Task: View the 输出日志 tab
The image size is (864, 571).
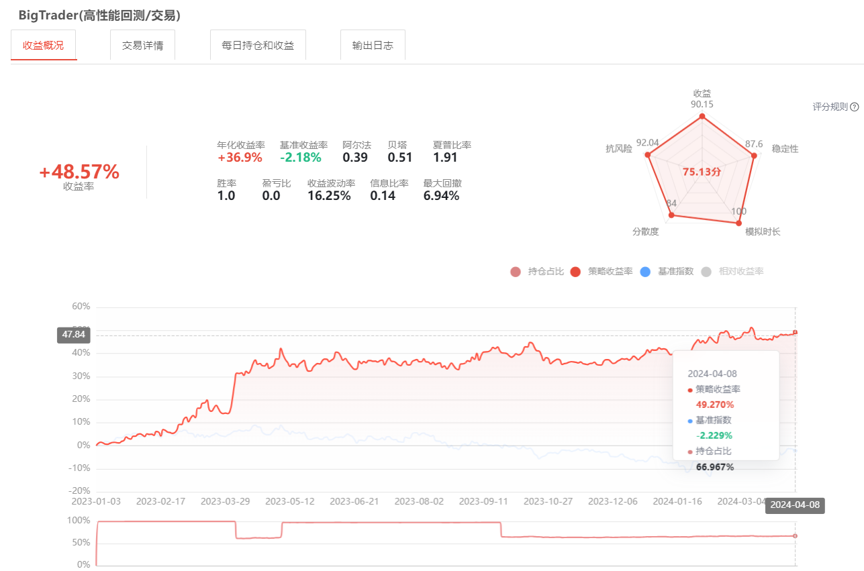Action: [x=373, y=46]
